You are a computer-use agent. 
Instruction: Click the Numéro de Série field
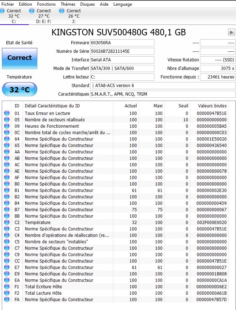coord(122,51)
